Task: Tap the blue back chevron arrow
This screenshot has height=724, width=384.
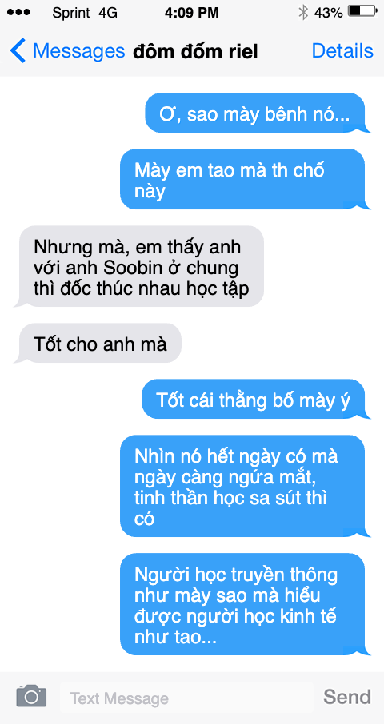Action: (18, 51)
